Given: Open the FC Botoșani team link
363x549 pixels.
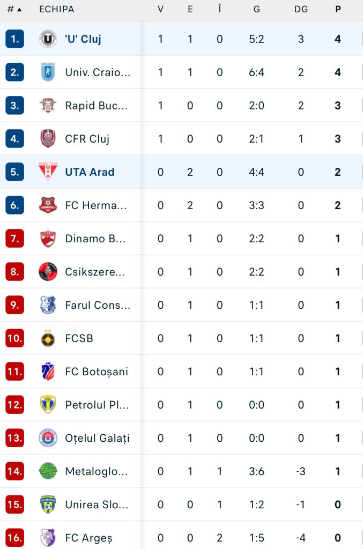Looking at the screenshot, I should [97, 372].
